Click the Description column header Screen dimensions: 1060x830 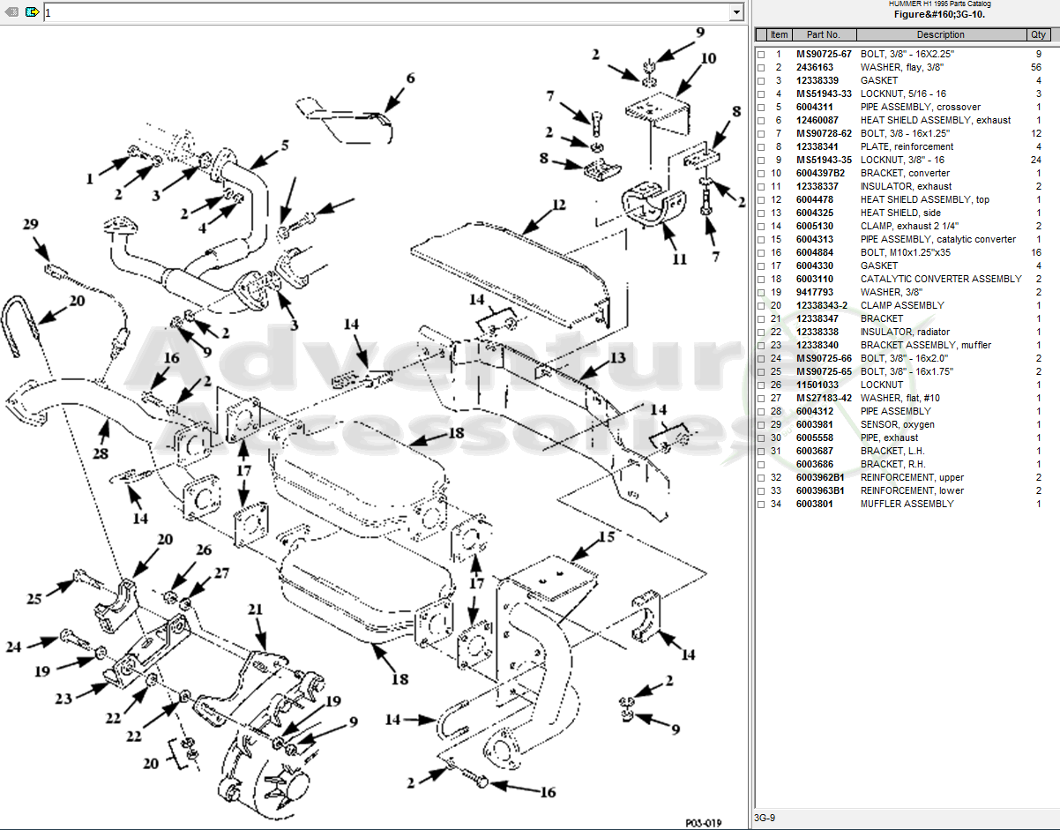click(x=940, y=35)
